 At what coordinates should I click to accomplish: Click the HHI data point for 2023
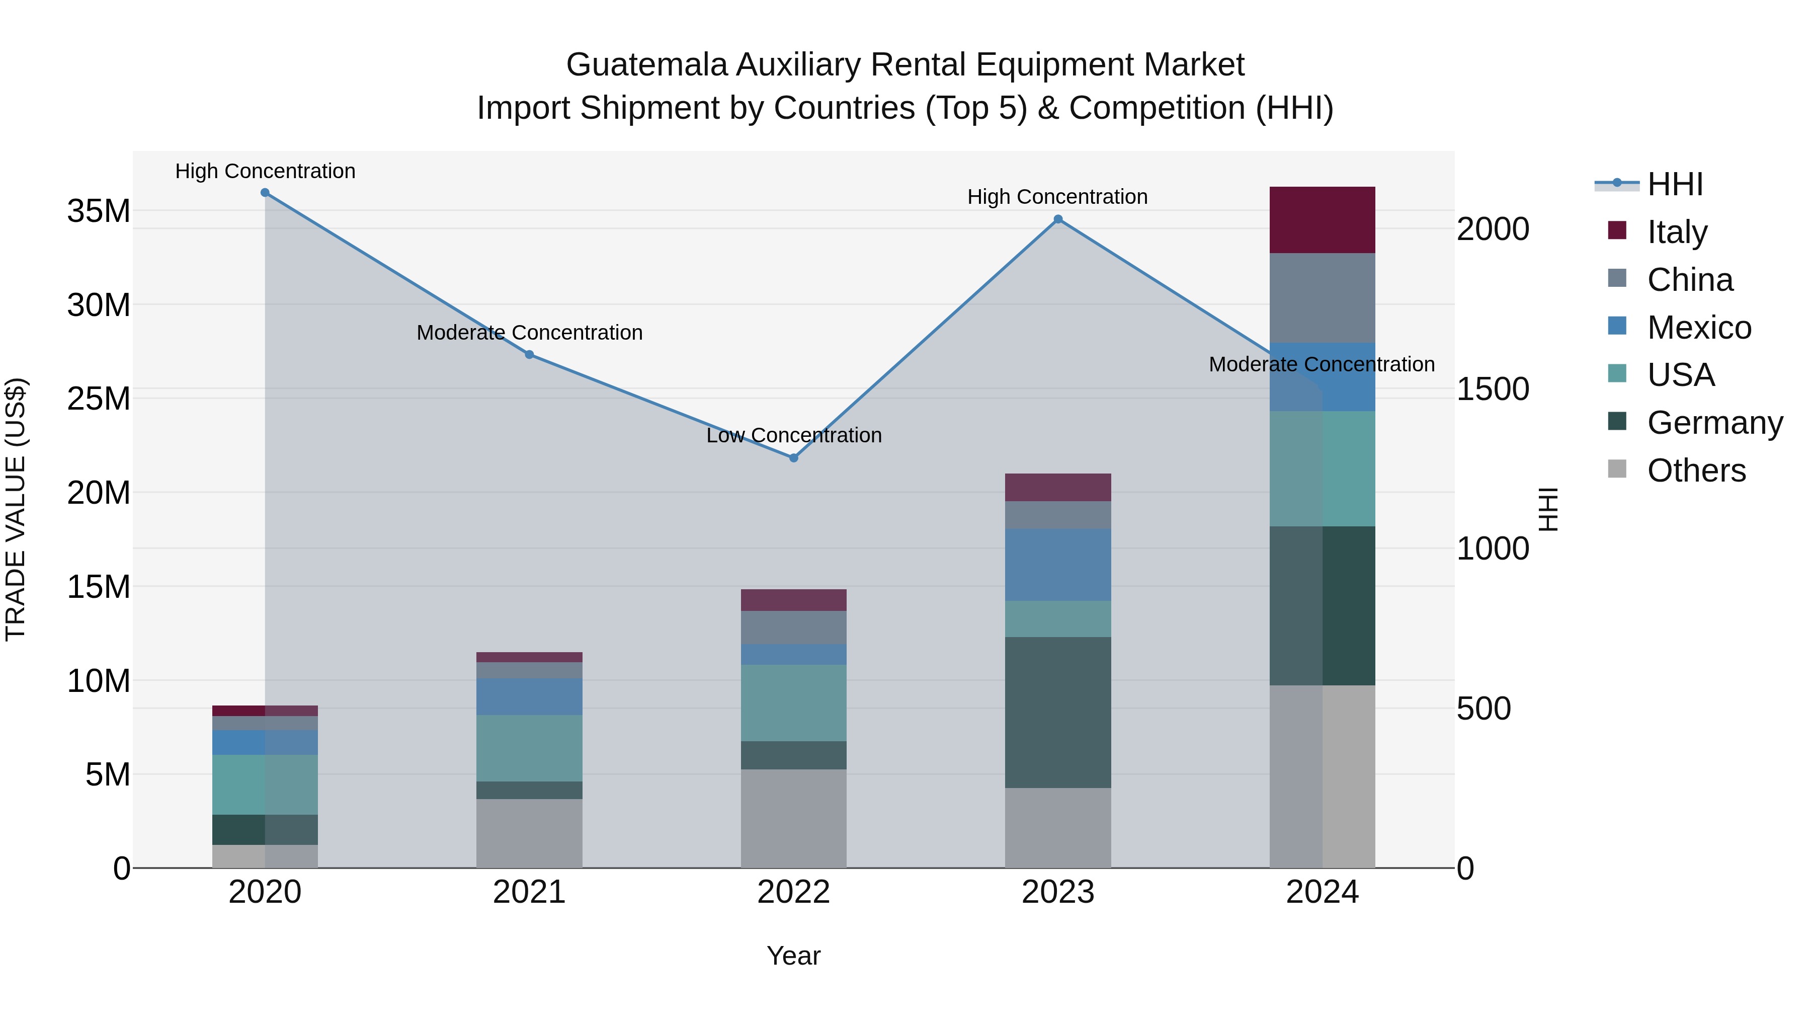point(1058,219)
